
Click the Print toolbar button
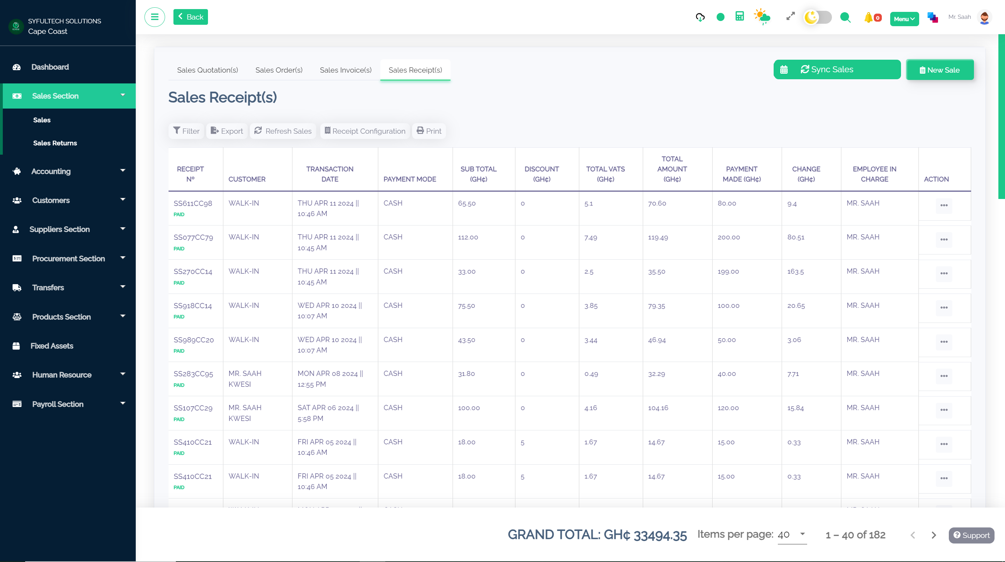click(x=429, y=131)
